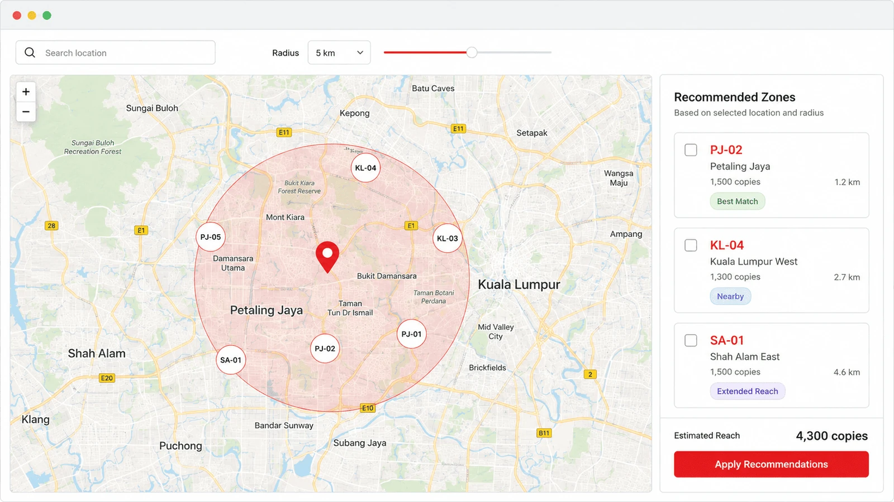Viewport: 894px width, 502px height.
Task: Select the PJ-02 zone marker on map
Action: click(325, 349)
